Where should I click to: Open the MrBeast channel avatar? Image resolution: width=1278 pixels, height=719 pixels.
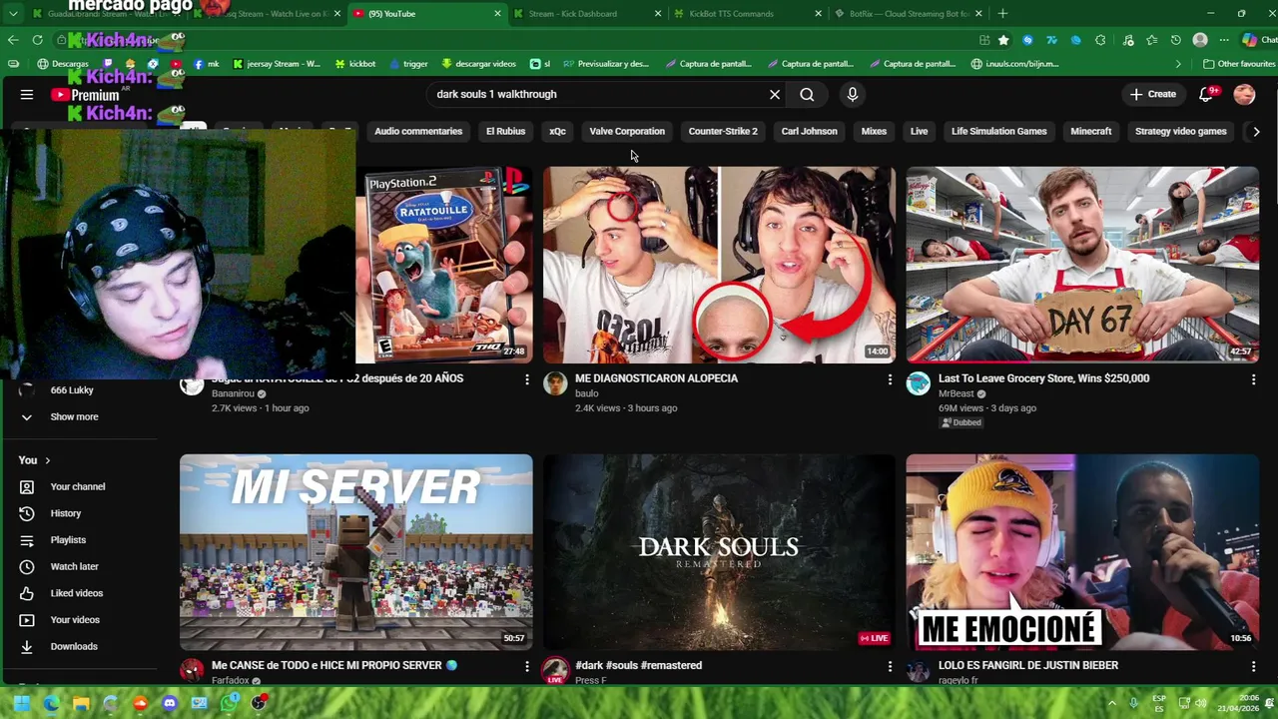tap(918, 384)
